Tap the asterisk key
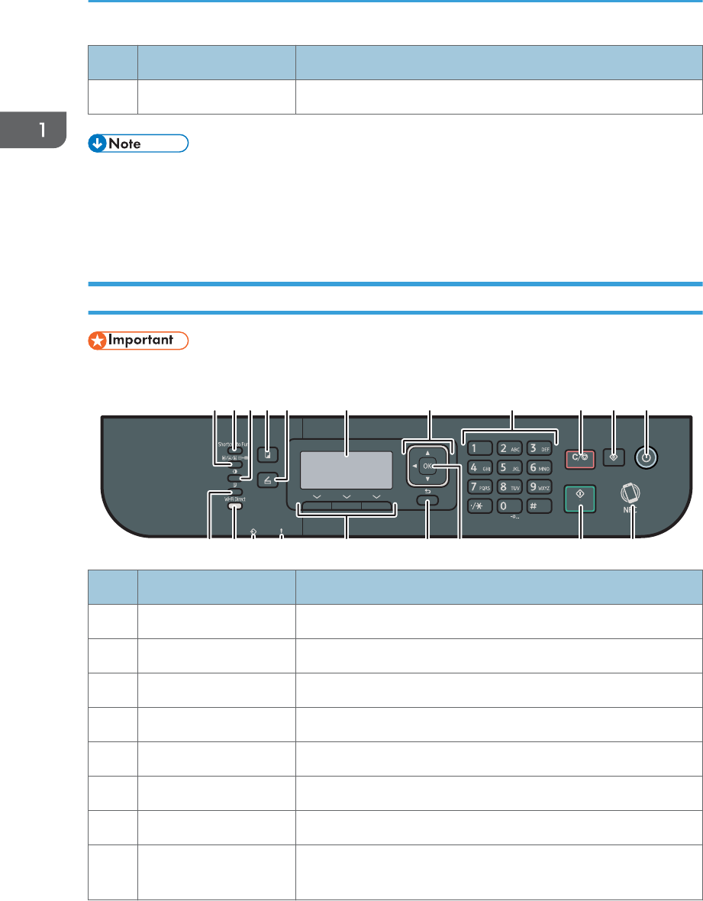The width and height of the screenshot is (703, 901). 479,506
